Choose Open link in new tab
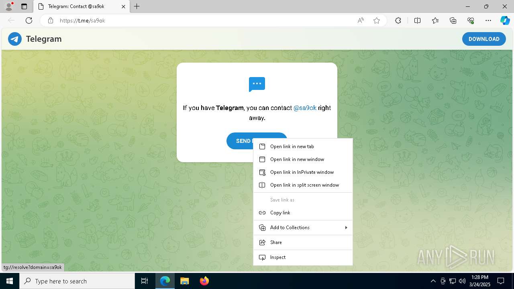514x289 pixels. pos(303,147)
